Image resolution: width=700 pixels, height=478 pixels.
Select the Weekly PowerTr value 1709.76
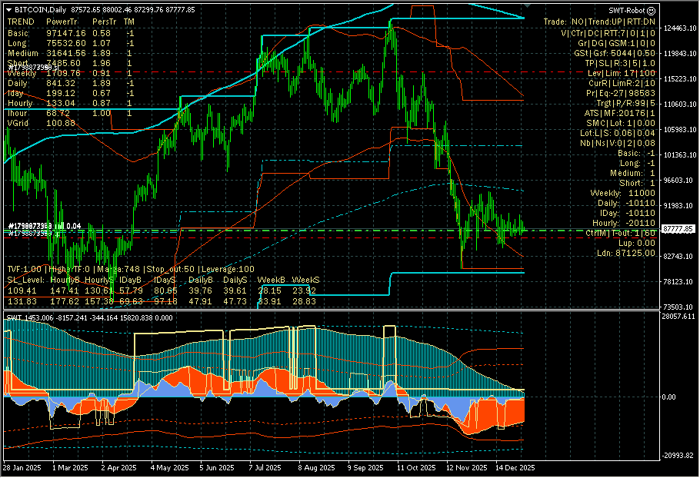(63, 73)
